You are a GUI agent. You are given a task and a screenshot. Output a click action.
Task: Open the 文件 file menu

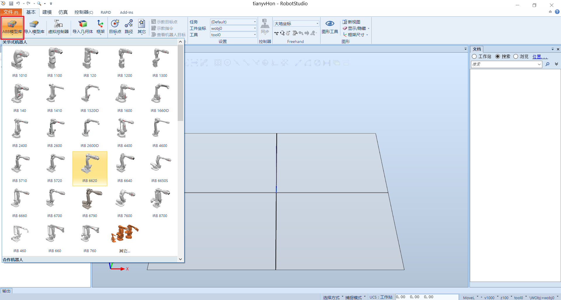point(11,12)
